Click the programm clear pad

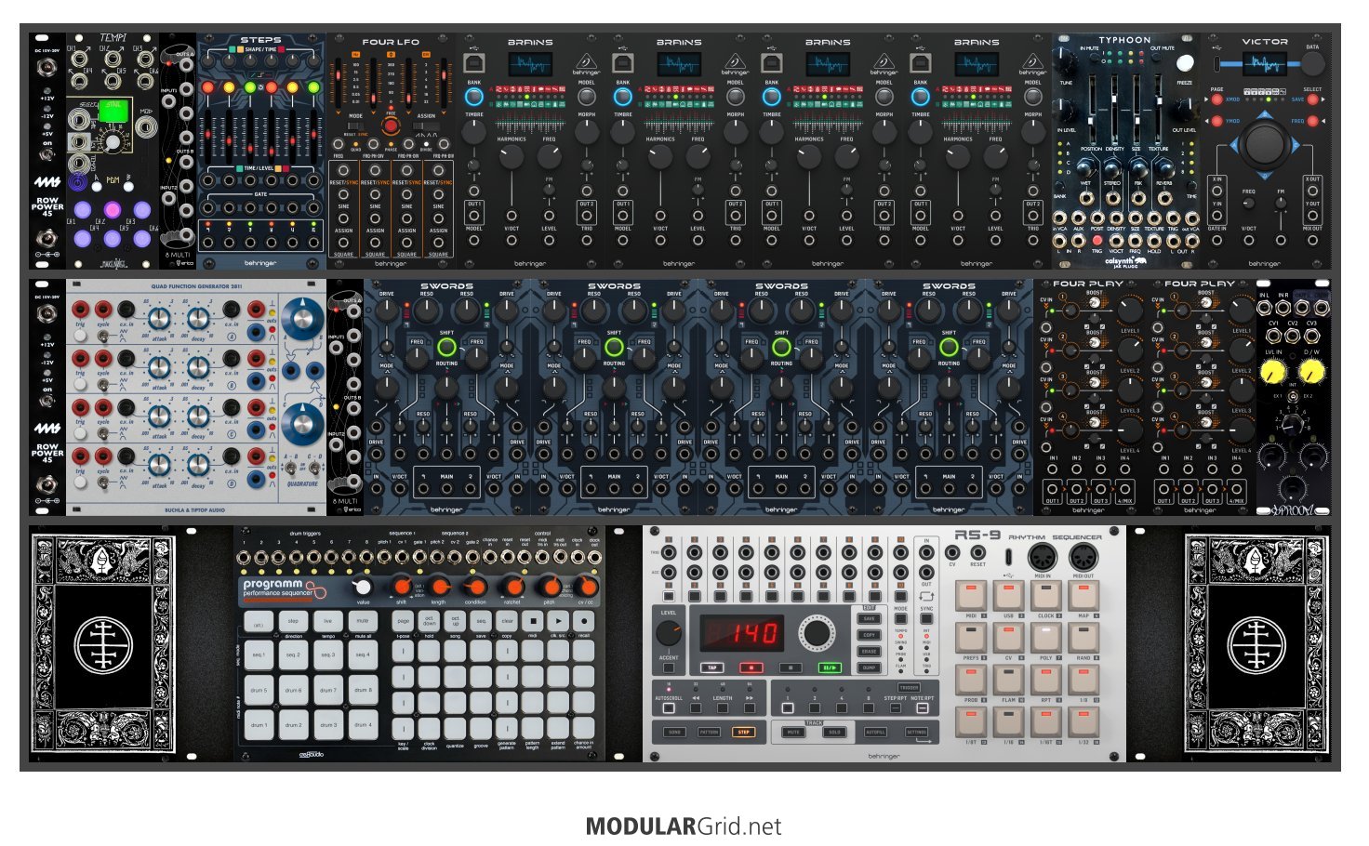[506, 622]
